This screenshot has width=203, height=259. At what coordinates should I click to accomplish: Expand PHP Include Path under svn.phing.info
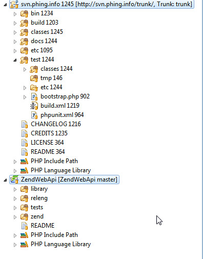click(x=15, y=162)
